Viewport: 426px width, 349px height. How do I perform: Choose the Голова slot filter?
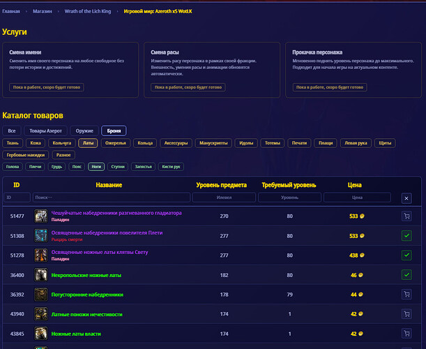click(13, 167)
